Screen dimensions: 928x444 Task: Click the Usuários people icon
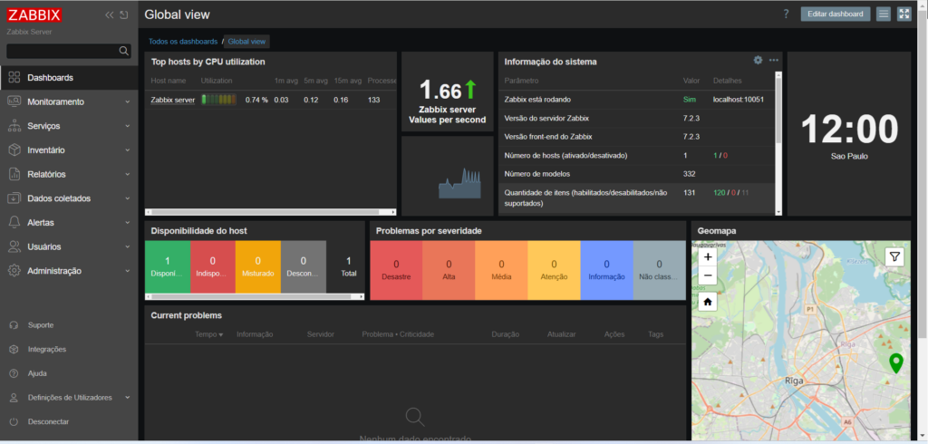point(14,246)
